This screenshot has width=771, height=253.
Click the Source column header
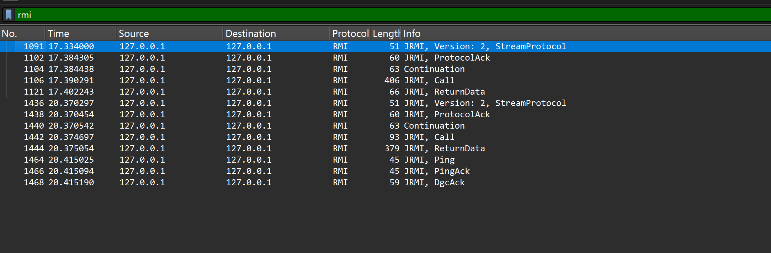[x=169, y=34]
